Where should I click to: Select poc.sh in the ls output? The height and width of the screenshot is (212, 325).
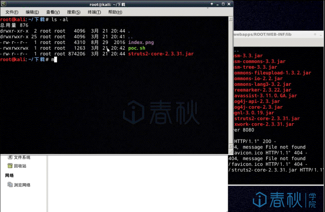point(136,48)
